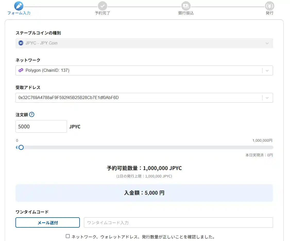290x241 pixels.
Task: Check the network and wallet confirmation checkbox
Action: click(67, 236)
